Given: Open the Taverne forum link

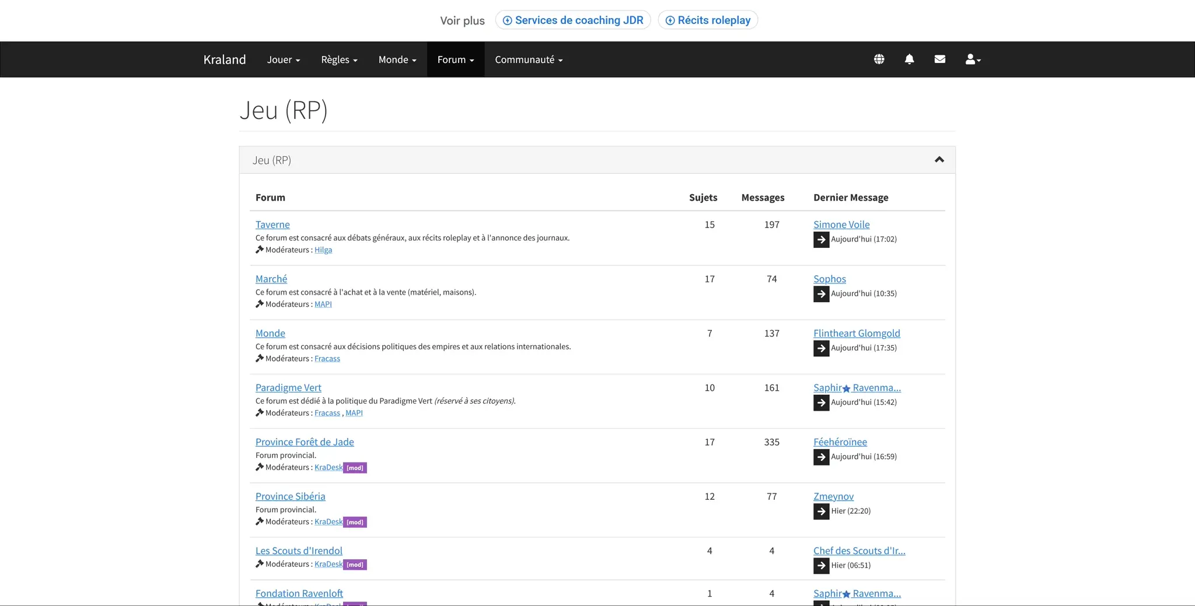Looking at the screenshot, I should coord(272,225).
